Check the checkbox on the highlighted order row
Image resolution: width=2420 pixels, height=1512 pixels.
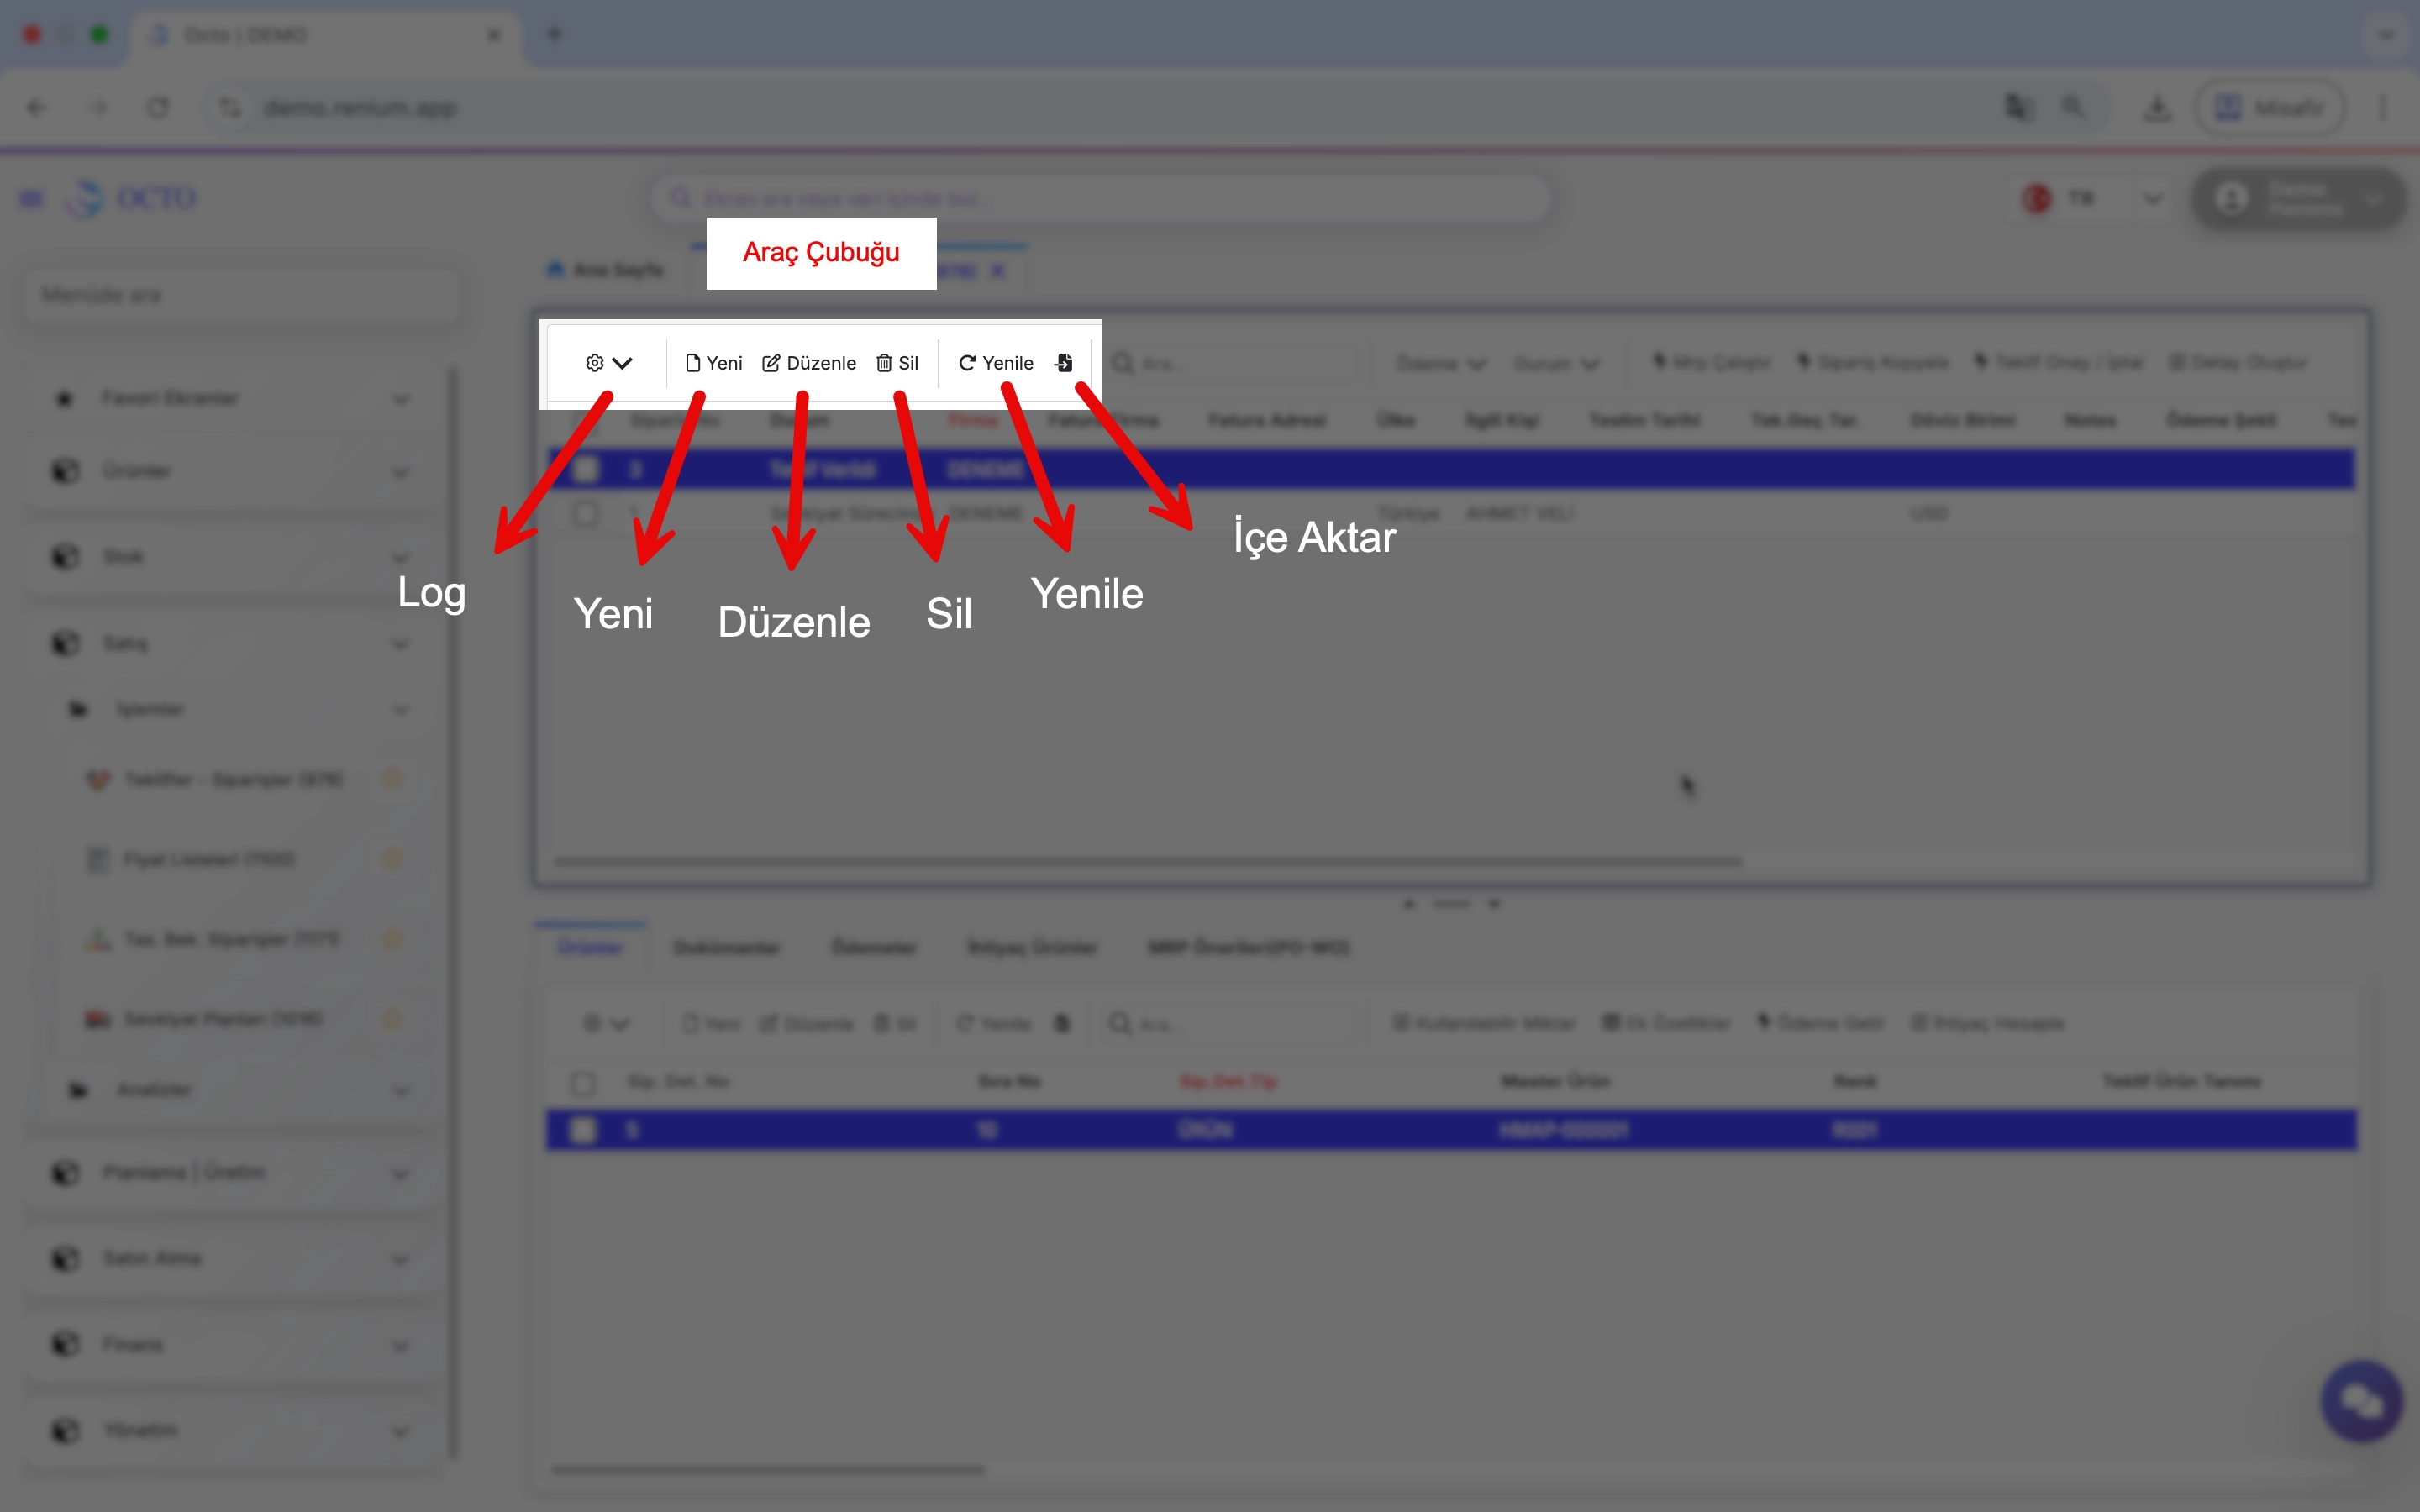click(x=586, y=468)
